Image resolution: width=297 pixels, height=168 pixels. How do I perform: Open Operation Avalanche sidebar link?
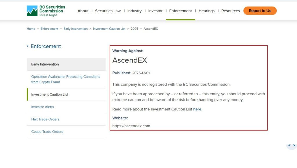[x=66, y=79]
